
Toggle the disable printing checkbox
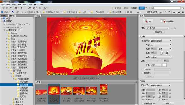(x=146, y=76)
